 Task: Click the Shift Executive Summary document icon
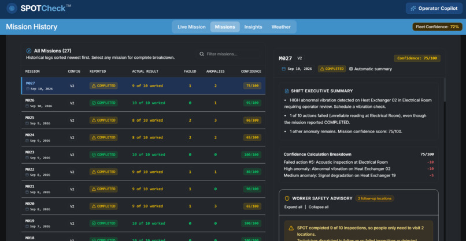[287, 91]
